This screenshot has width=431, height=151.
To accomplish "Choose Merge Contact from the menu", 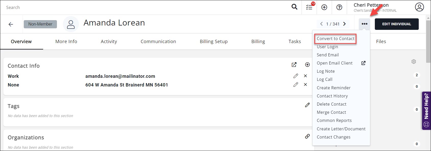I will click(x=331, y=112).
